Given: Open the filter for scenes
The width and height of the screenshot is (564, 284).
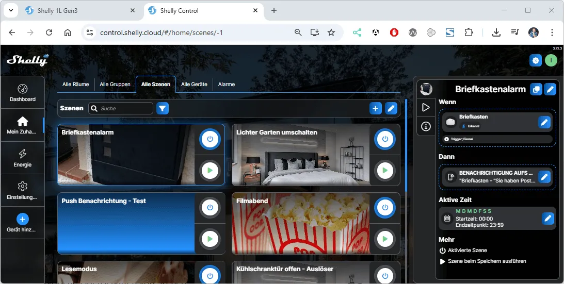Looking at the screenshot, I should click(x=163, y=108).
